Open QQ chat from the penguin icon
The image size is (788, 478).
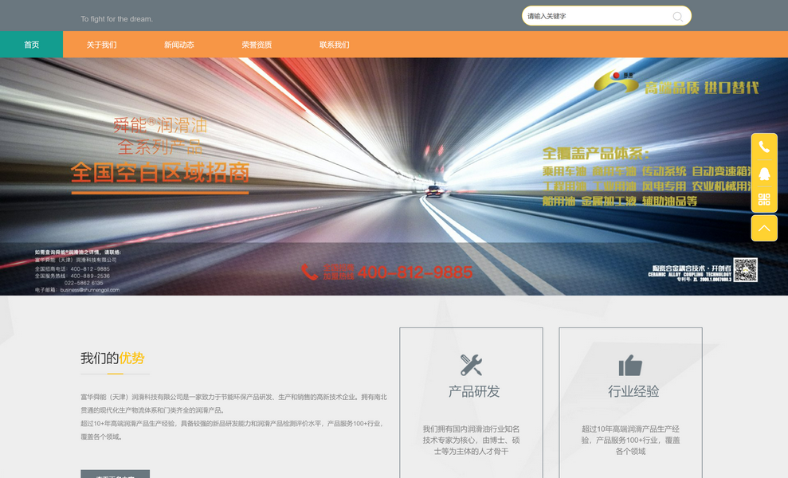763,173
